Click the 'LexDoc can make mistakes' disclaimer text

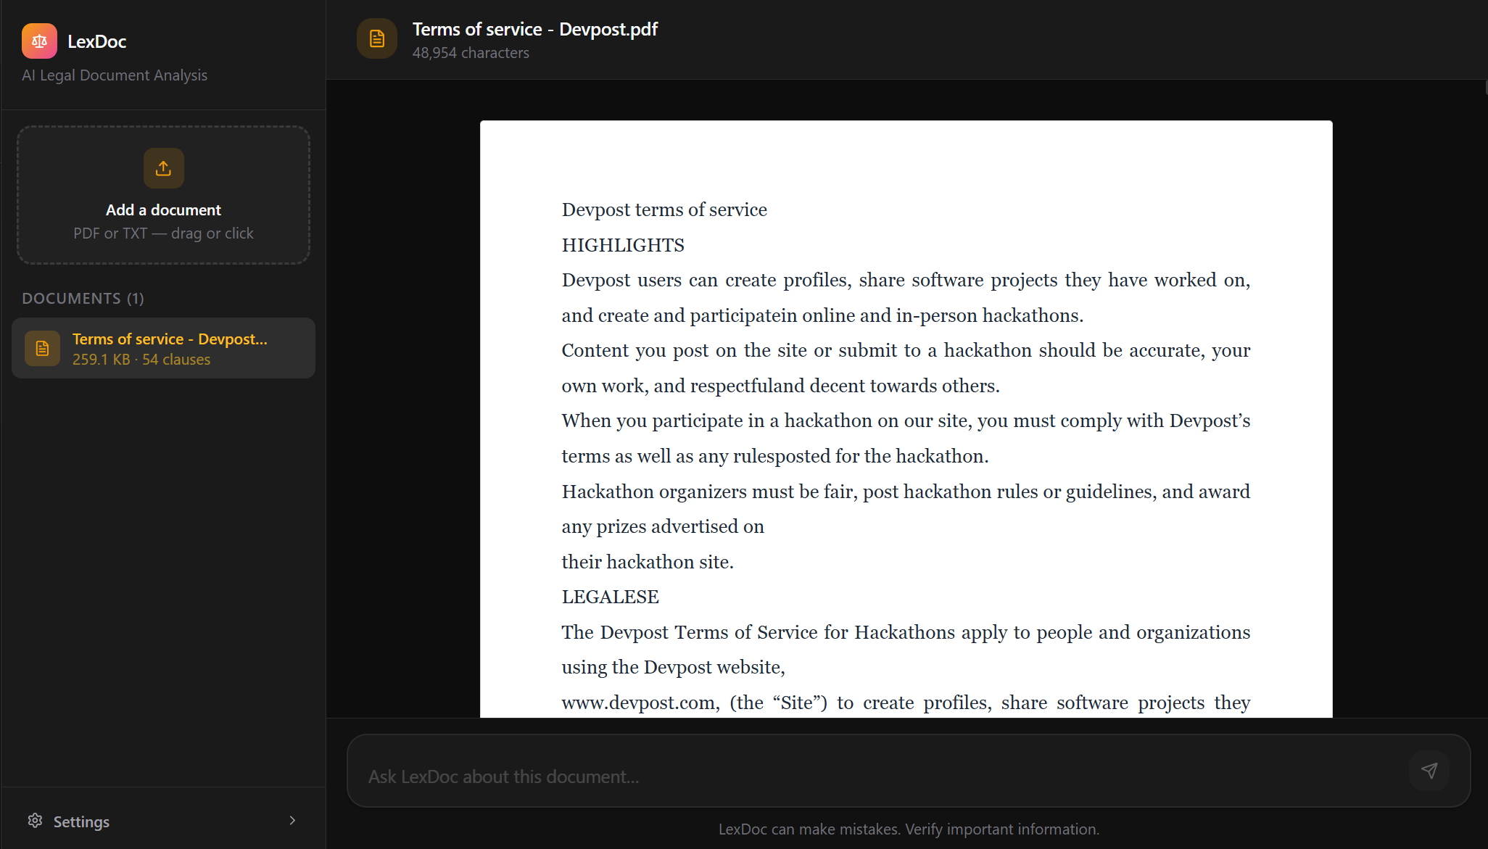[x=909, y=829]
